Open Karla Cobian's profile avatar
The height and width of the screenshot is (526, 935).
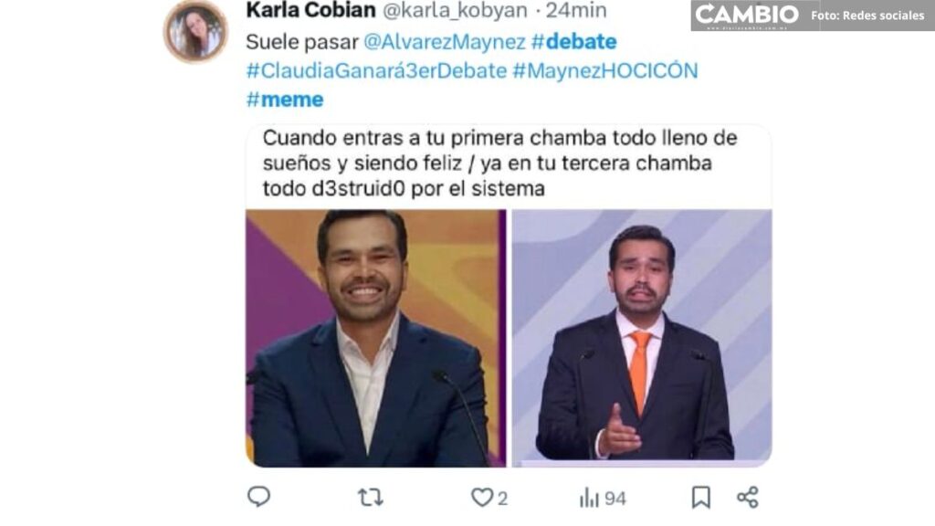195,31
